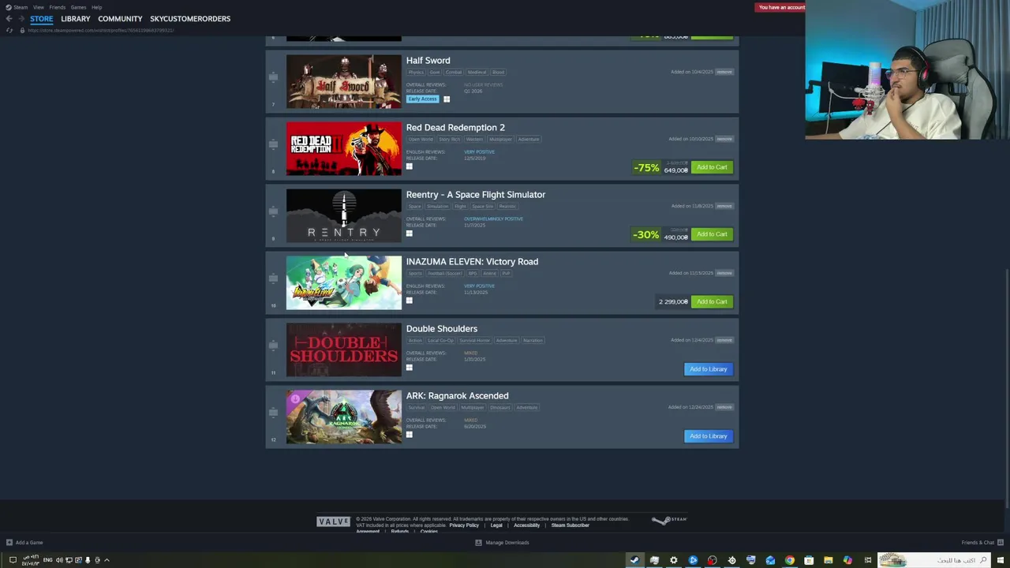The width and height of the screenshot is (1010, 568).
Task: Open the Settings gear in the taskbar
Action: (x=673, y=560)
